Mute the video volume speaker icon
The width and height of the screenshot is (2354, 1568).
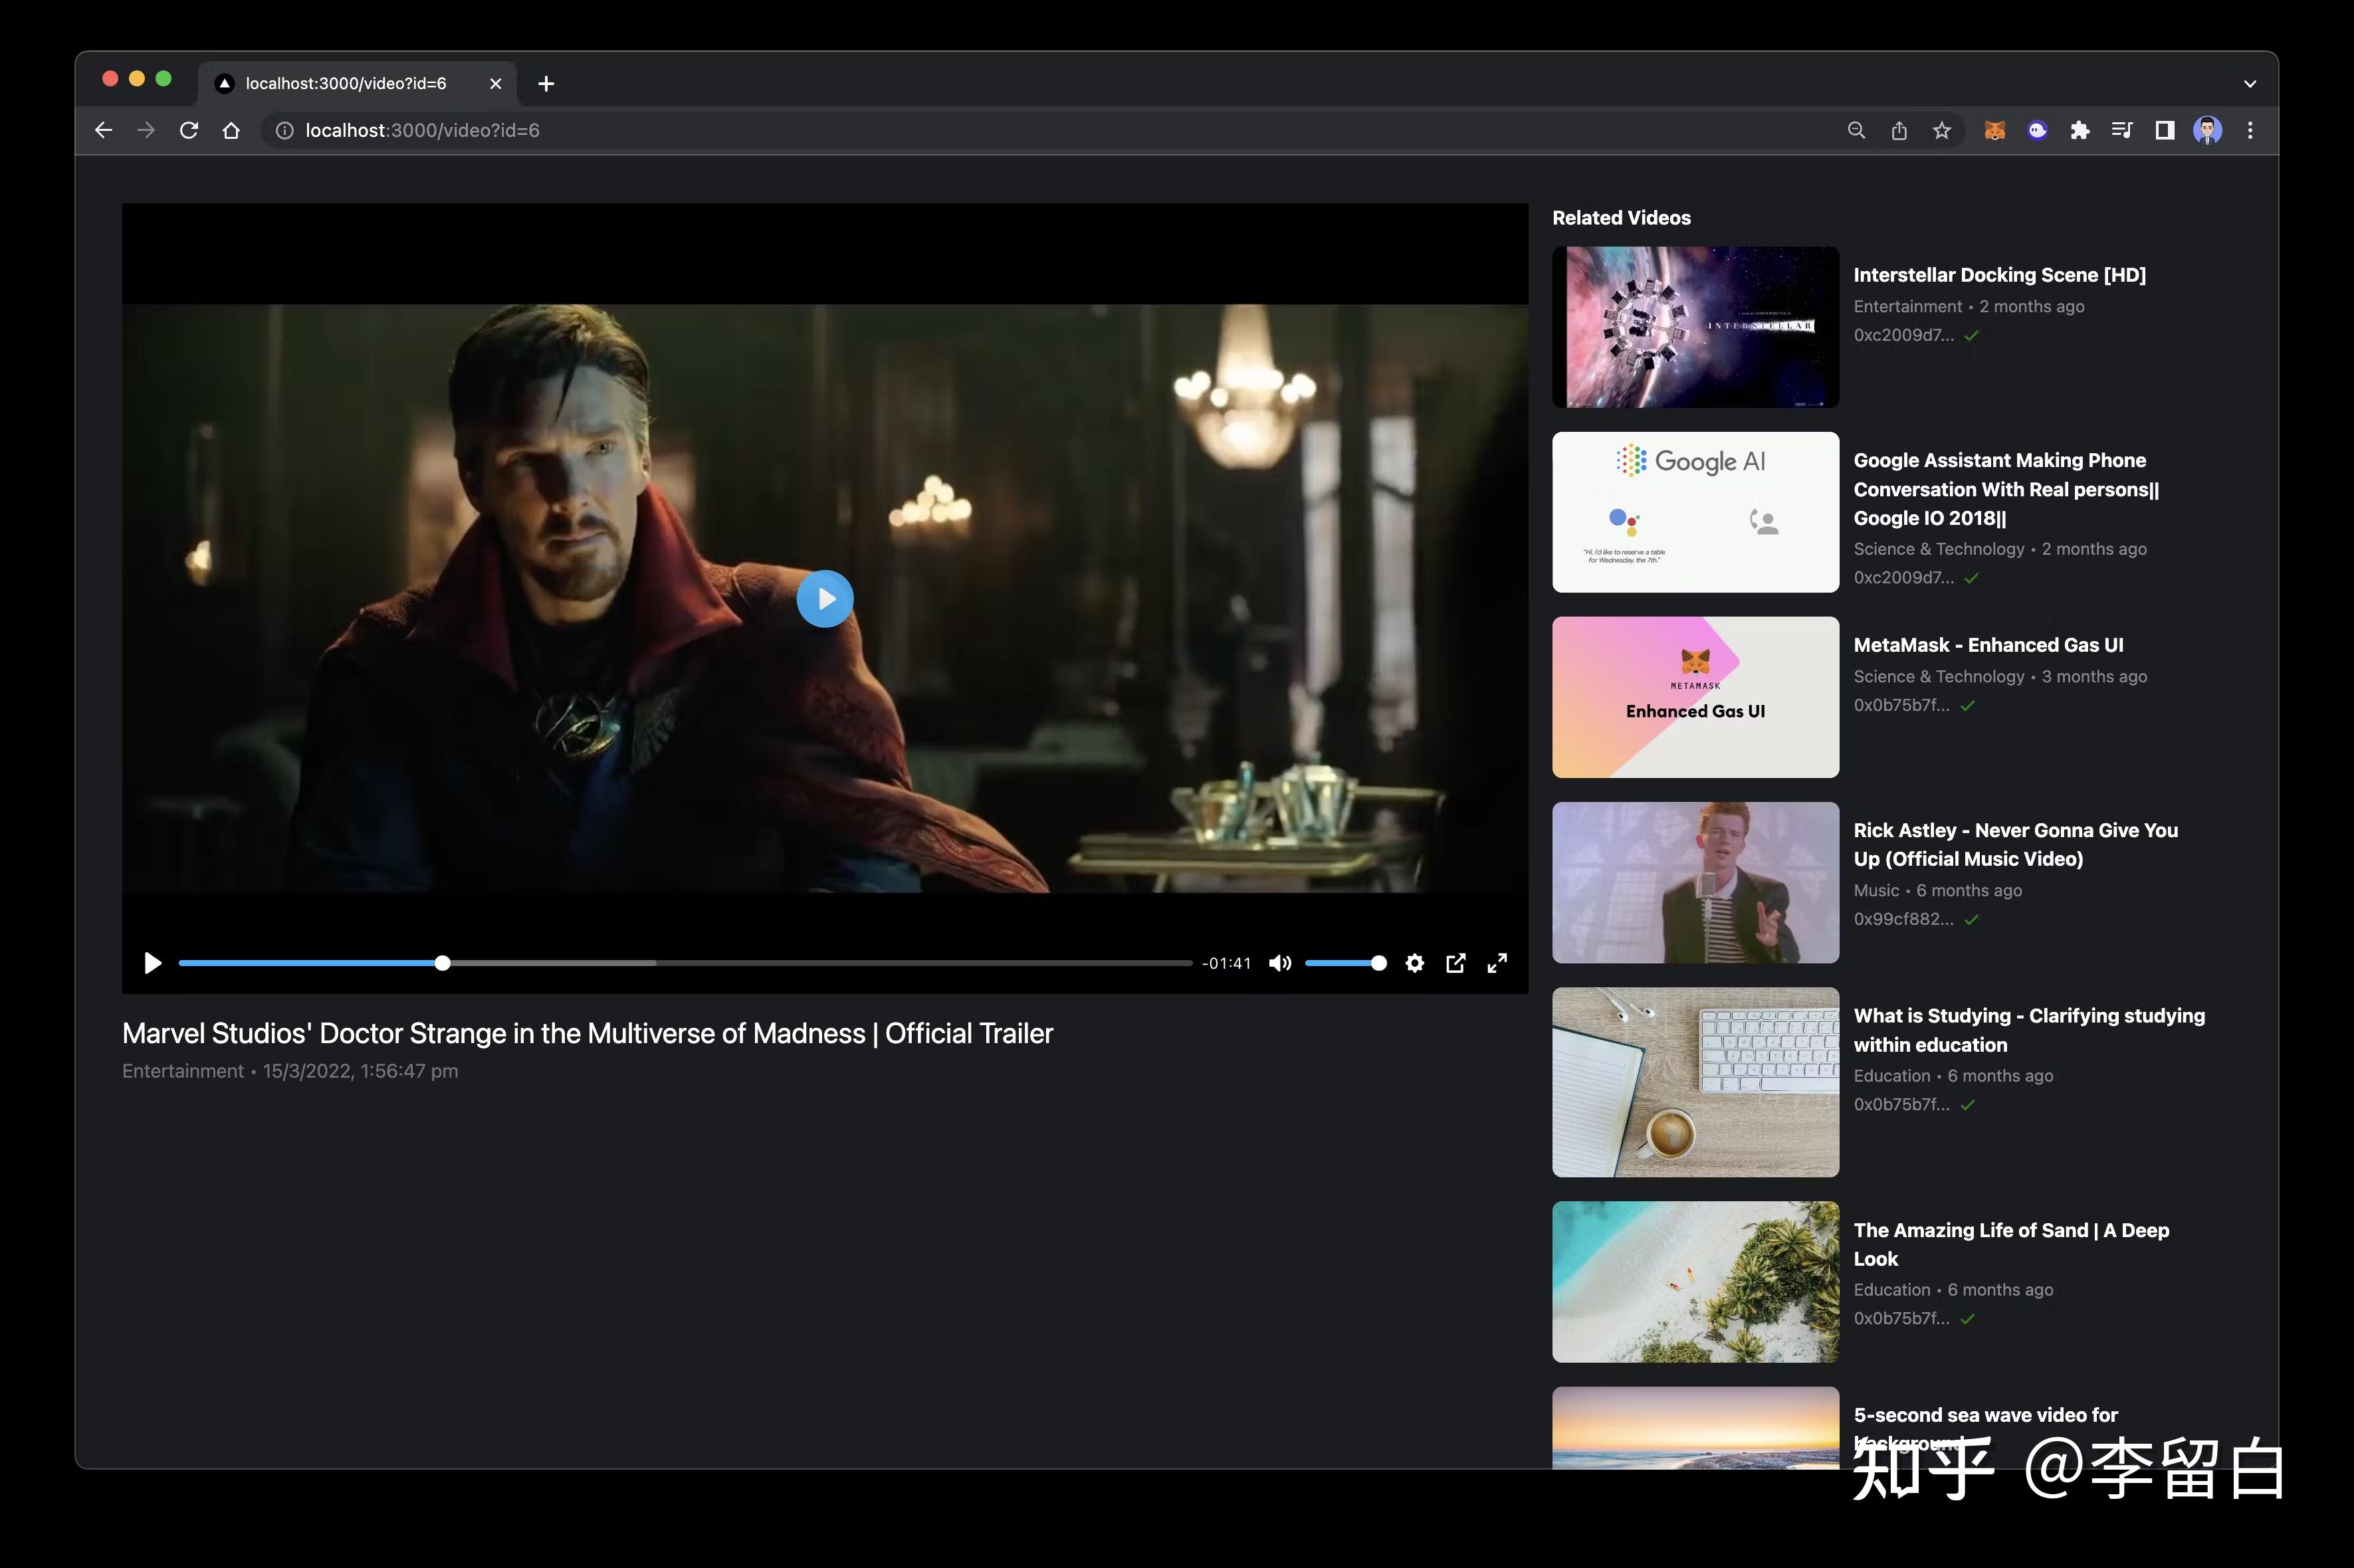[x=1279, y=963]
